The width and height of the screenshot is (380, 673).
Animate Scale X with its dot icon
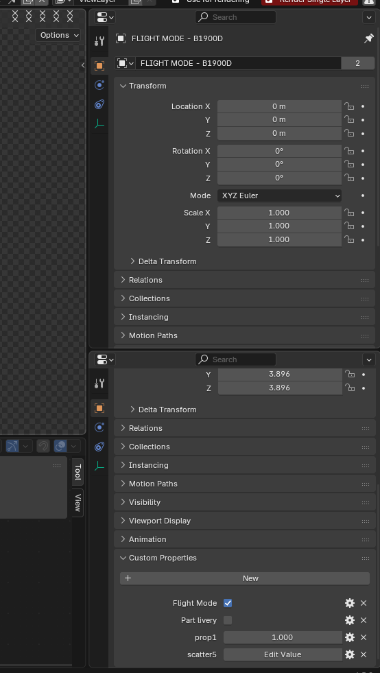tap(363, 213)
